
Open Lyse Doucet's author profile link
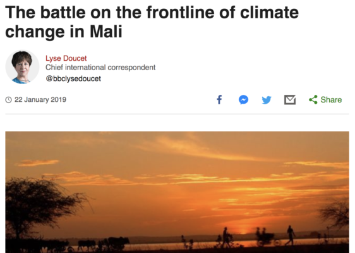(66, 58)
